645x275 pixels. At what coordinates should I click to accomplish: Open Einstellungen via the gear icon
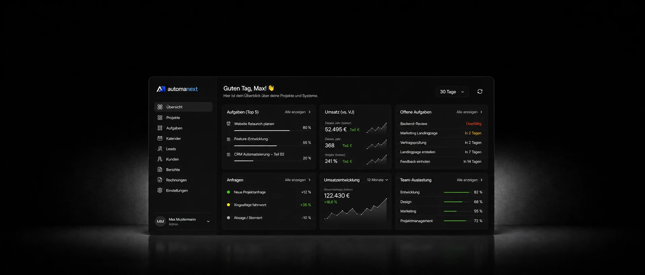160,190
